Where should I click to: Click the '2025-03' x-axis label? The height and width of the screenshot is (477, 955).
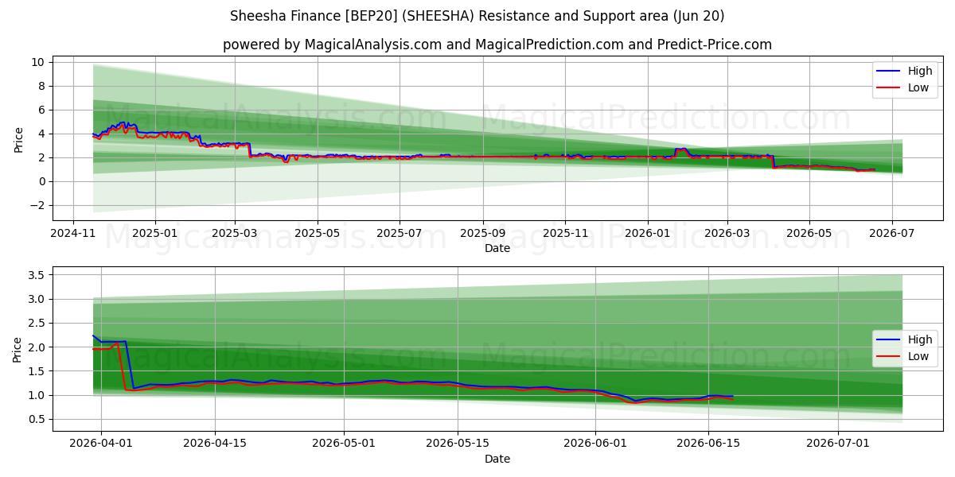click(235, 235)
